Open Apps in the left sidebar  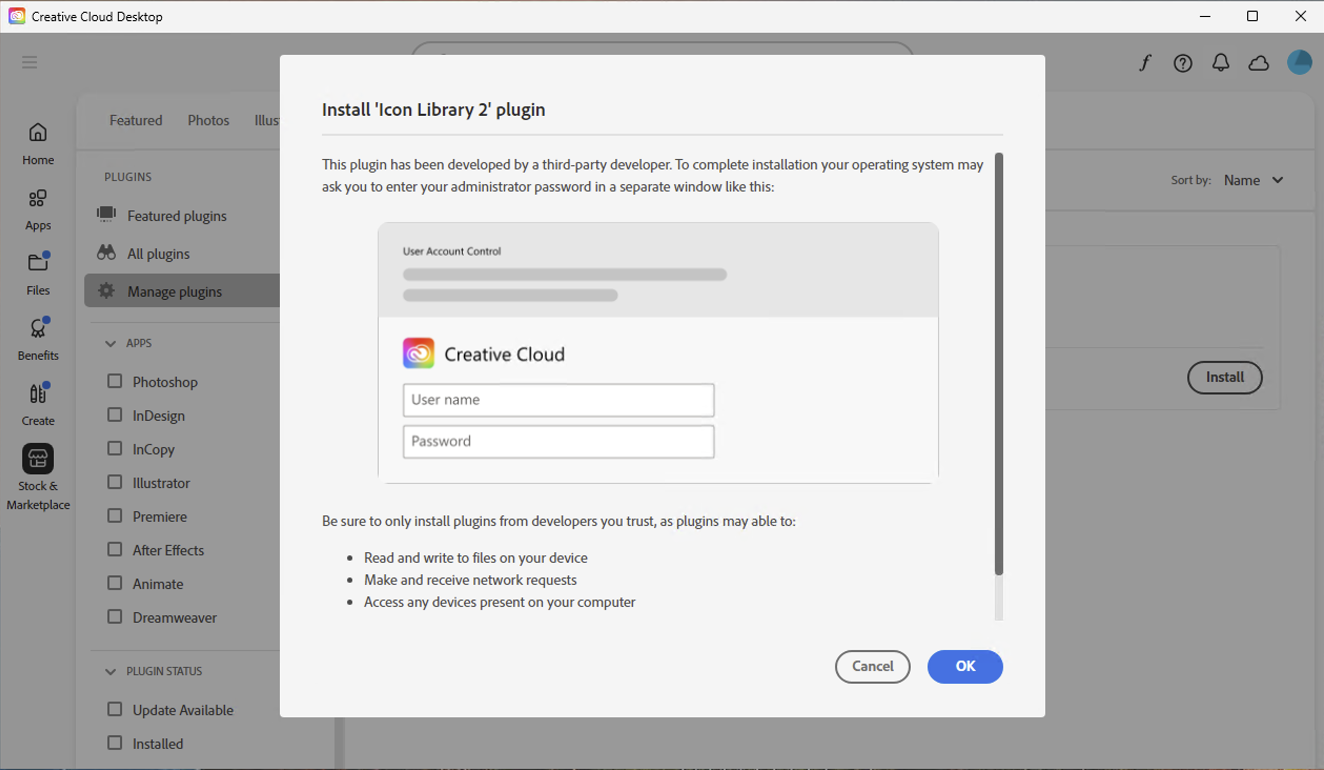[x=38, y=210]
